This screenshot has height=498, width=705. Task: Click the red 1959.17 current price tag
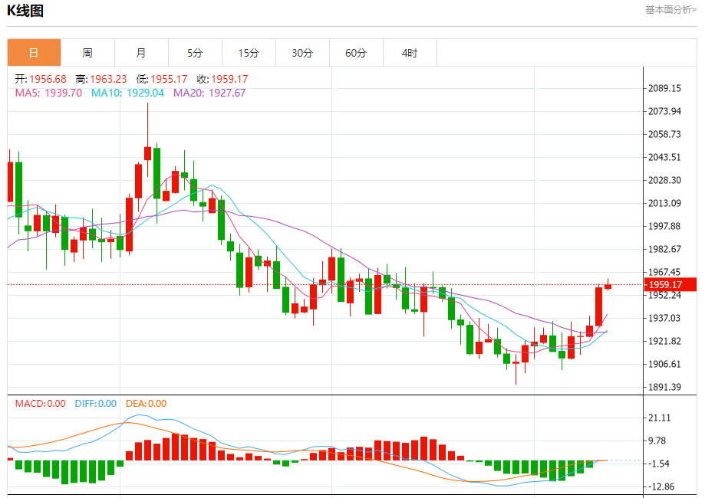670,285
